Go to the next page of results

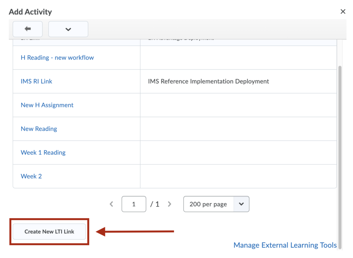(170, 204)
